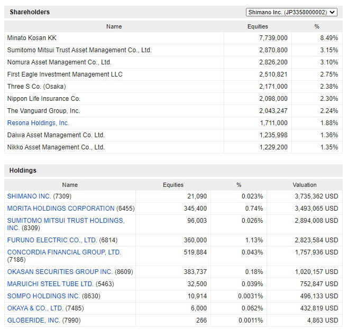Open the Resona Holdings, Inc. link

pos(38,123)
